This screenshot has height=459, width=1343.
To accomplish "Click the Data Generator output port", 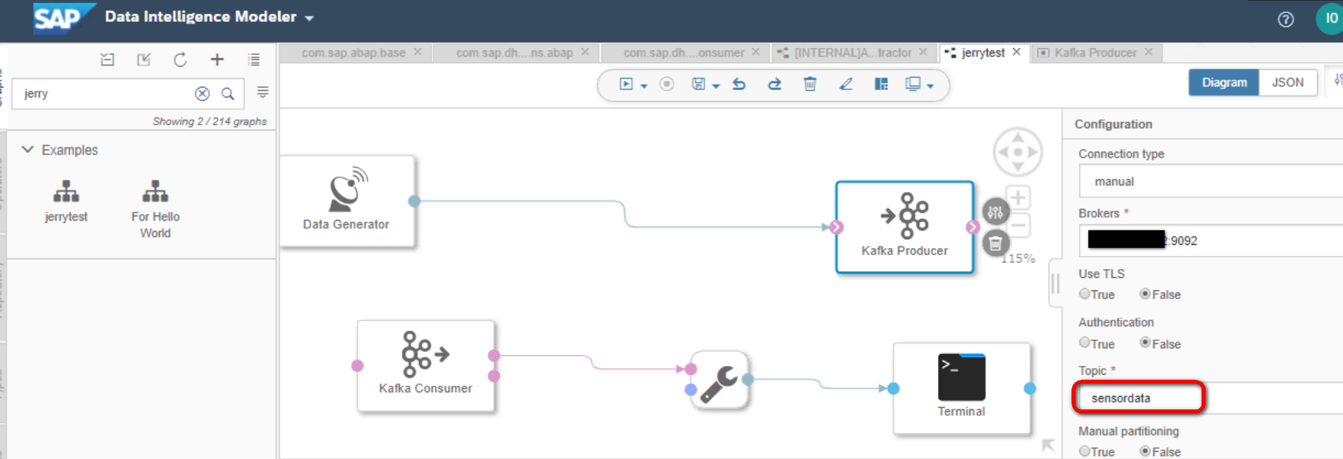I will click(x=414, y=201).
